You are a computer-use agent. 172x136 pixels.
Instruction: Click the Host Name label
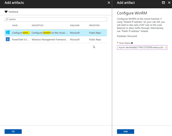click(x=125, y=43)
